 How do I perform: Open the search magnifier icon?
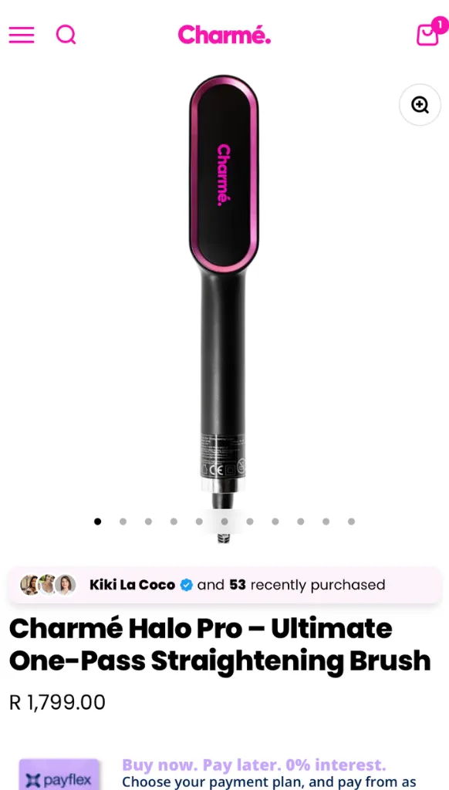click(x=66, y=35)
